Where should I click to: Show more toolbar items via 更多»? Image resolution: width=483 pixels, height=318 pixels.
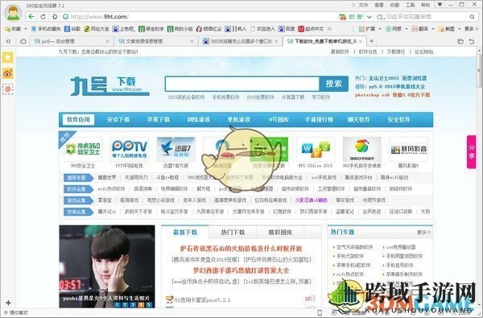(472, 29)
